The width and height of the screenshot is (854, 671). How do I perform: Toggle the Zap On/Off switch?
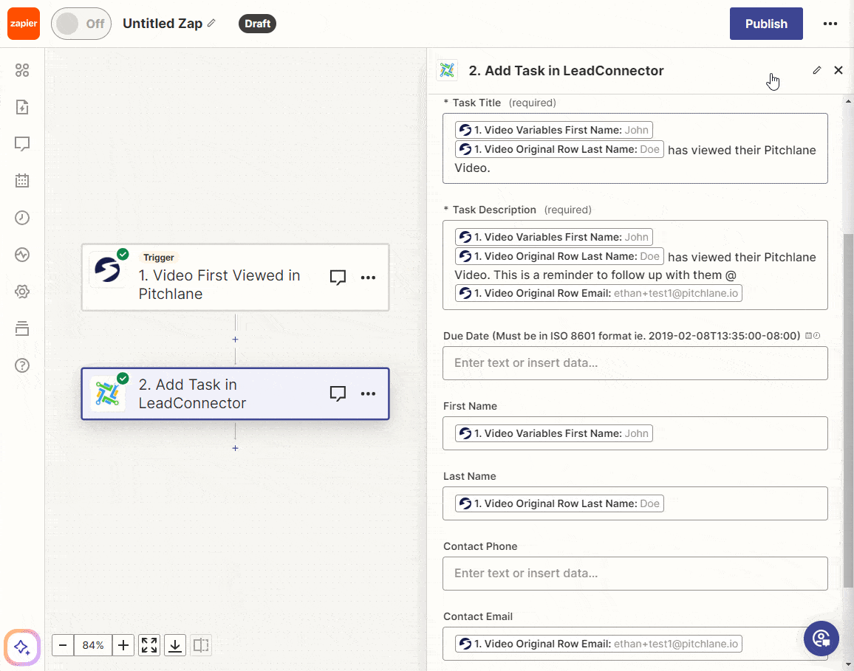[x=81, y=24]
